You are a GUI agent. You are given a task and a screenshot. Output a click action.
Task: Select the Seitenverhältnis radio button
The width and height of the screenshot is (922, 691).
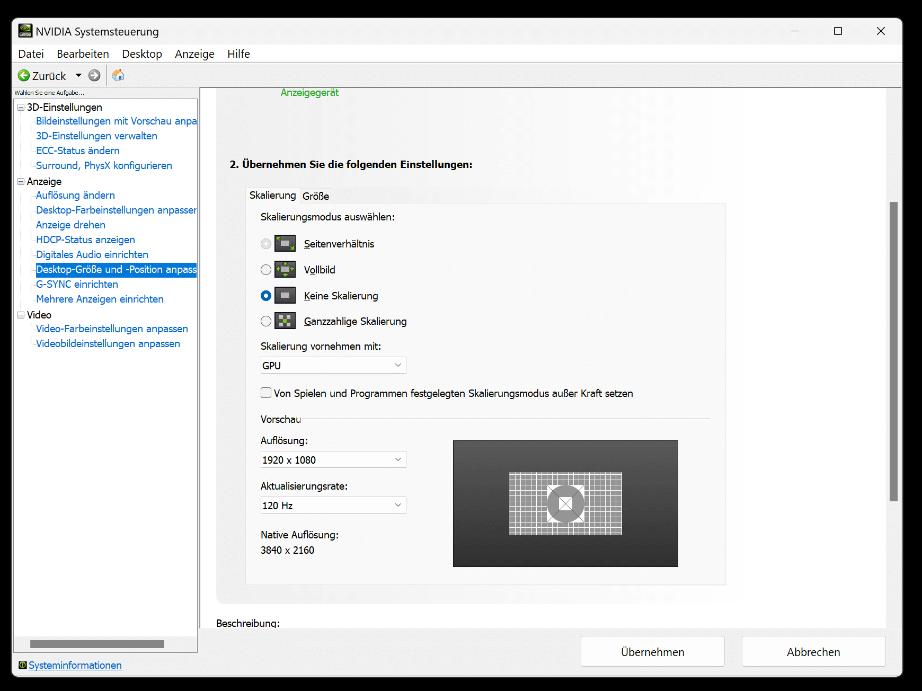click(266, 244)
